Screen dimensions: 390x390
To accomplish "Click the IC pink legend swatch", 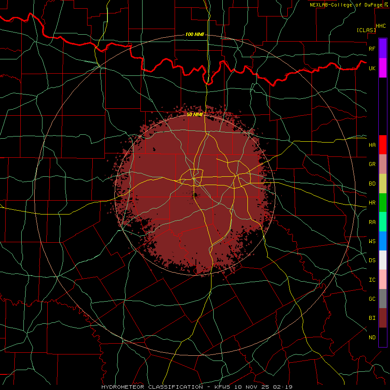I will 383,279.
